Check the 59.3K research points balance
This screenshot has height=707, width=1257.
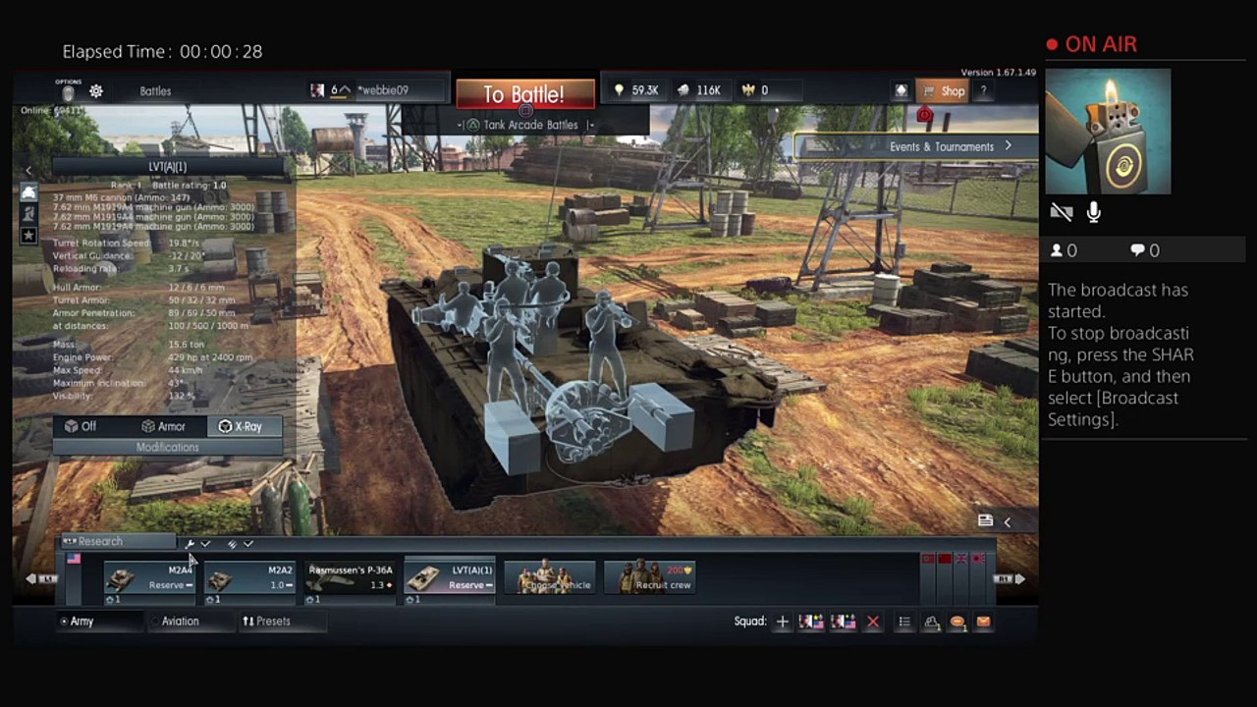[x=635, y=90]
